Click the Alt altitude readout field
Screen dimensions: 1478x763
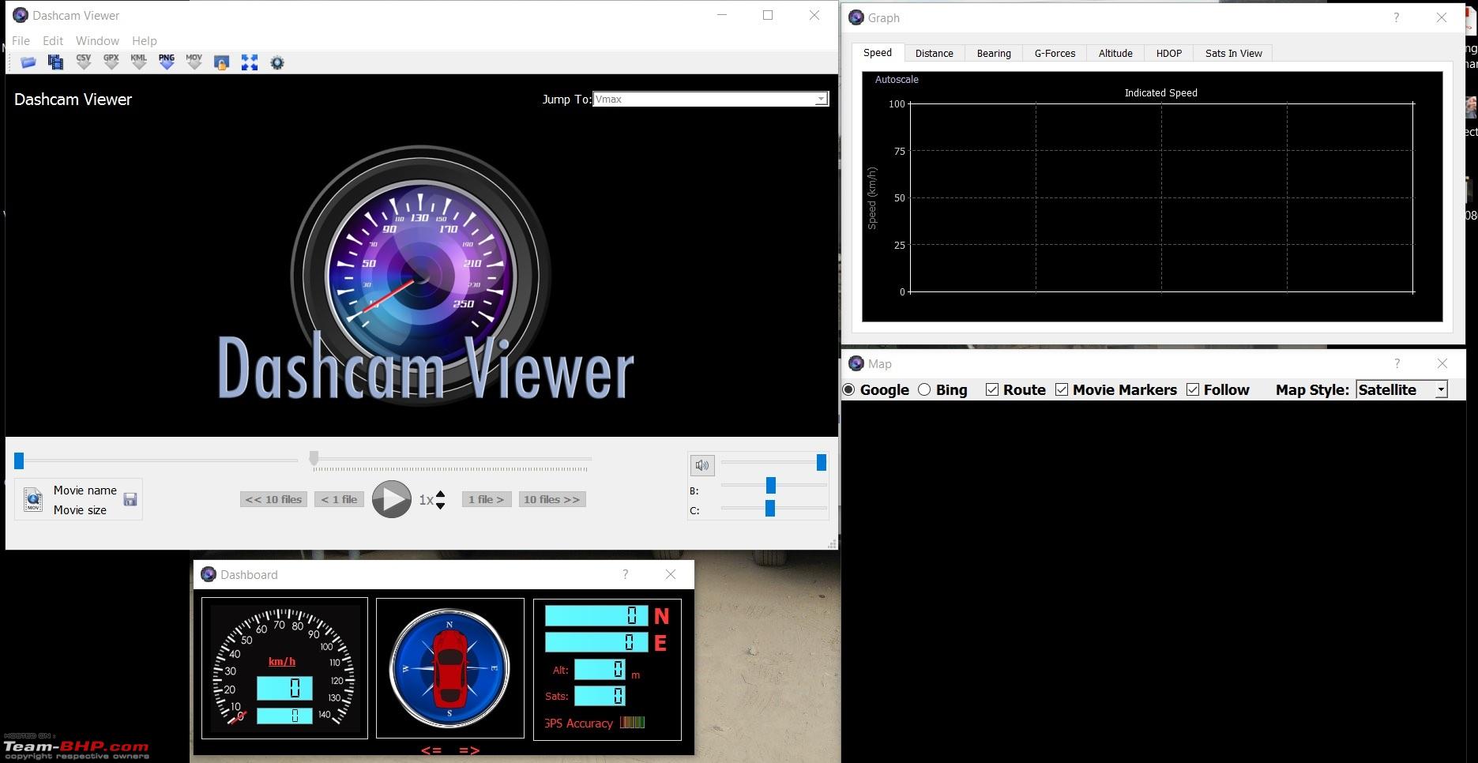tap(600, 669)
